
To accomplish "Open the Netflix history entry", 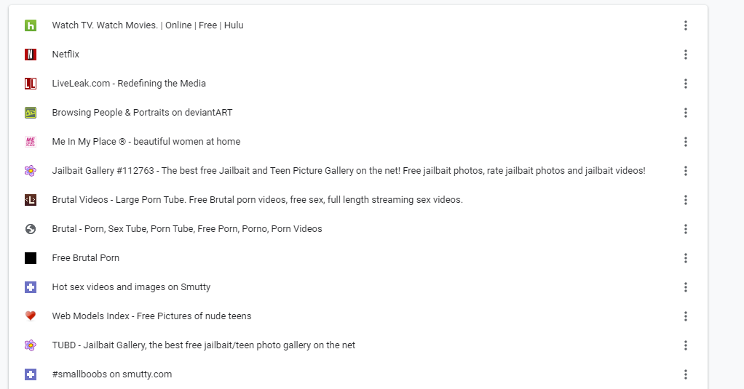I will click(x=66, y=55).
